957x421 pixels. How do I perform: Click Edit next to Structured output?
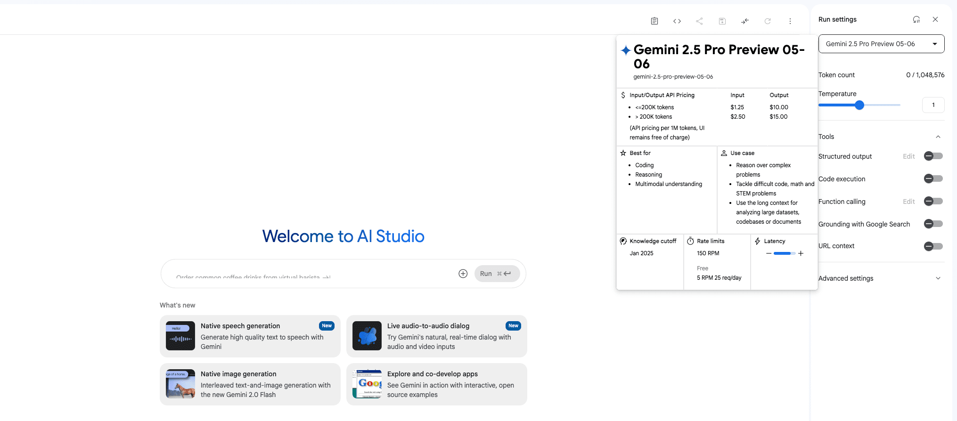[x=909, y=156]
